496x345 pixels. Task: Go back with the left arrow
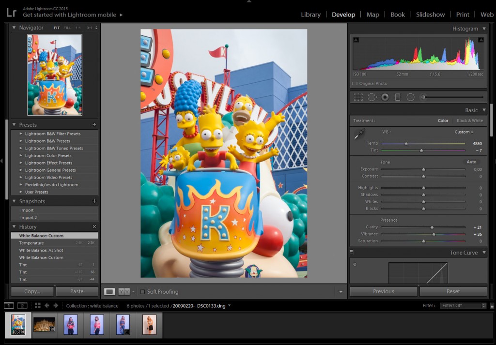(x=47, y=305)
